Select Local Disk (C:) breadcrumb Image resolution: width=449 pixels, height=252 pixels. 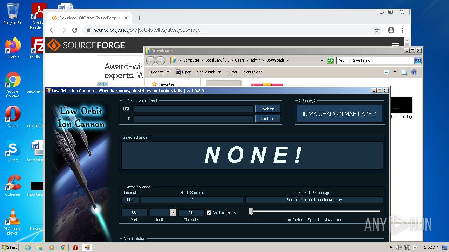click(x=217, y=60)
